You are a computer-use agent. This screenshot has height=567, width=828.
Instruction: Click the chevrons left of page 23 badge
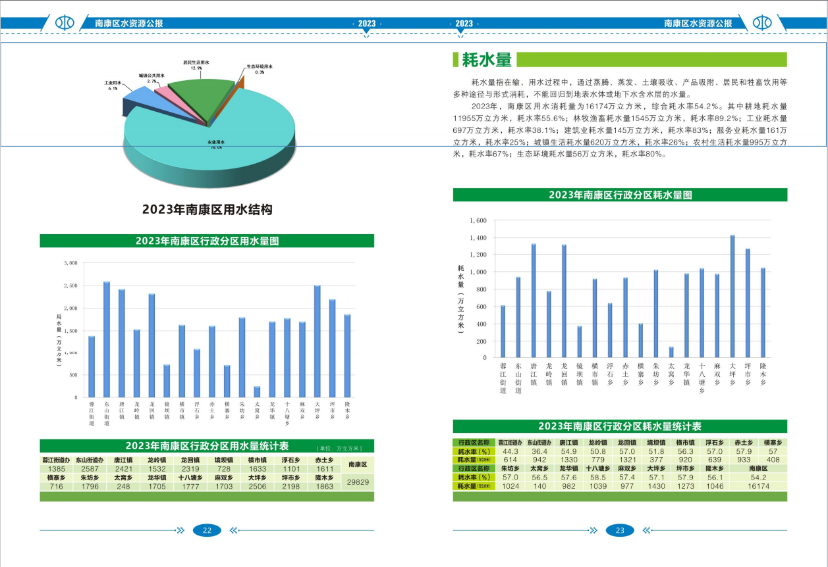(x=593, y=531)
